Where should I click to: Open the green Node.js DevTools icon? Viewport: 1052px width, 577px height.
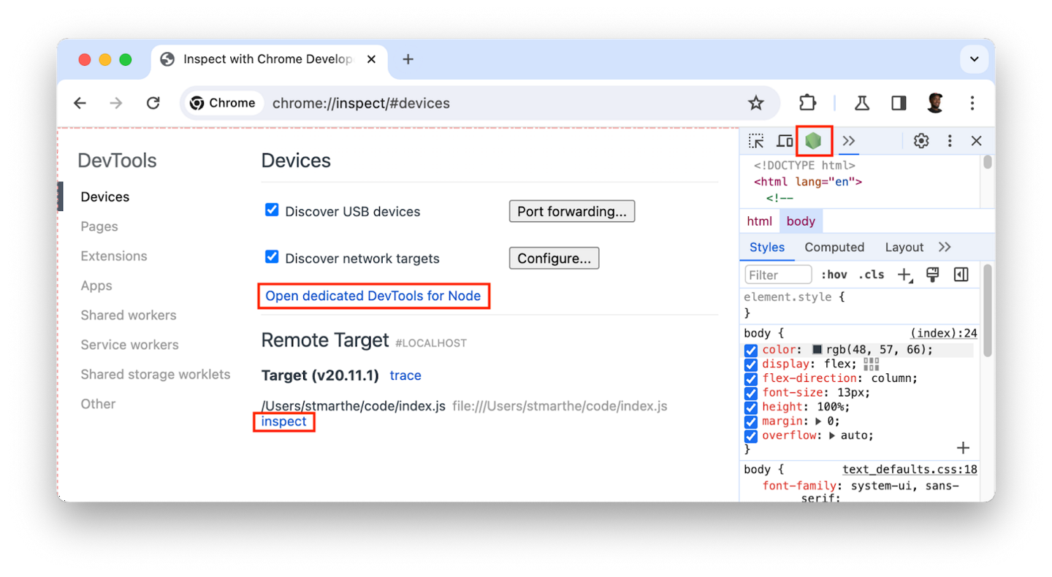point(813,140)
